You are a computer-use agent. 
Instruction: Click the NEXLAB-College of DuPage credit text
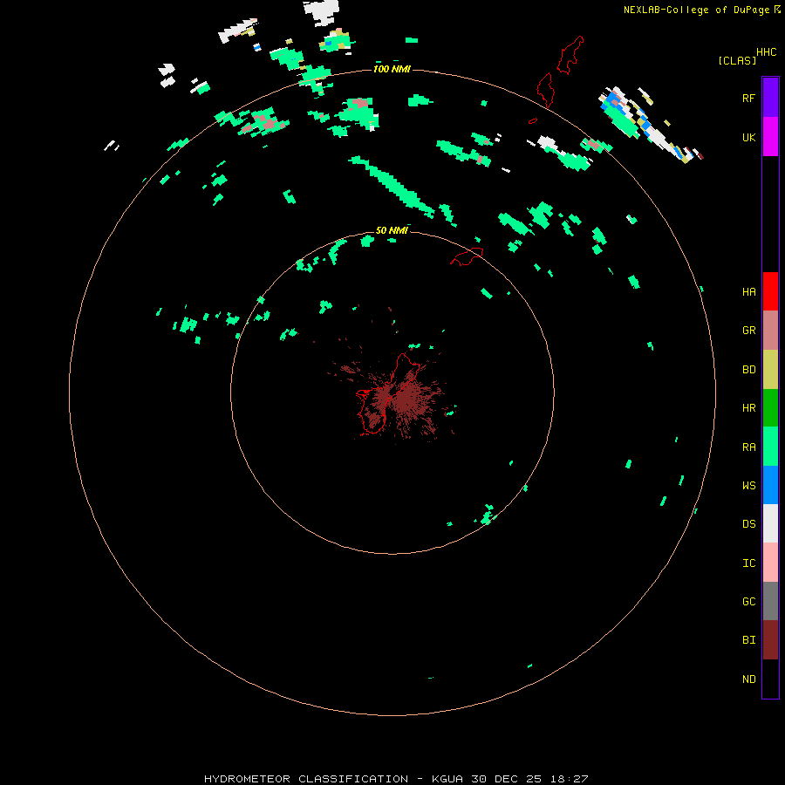[x=696, y=10]
